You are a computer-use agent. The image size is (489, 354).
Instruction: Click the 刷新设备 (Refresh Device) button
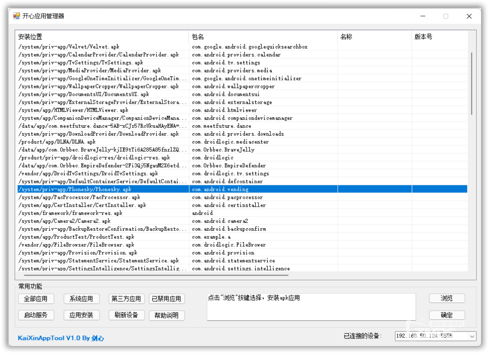pos(126,316)
